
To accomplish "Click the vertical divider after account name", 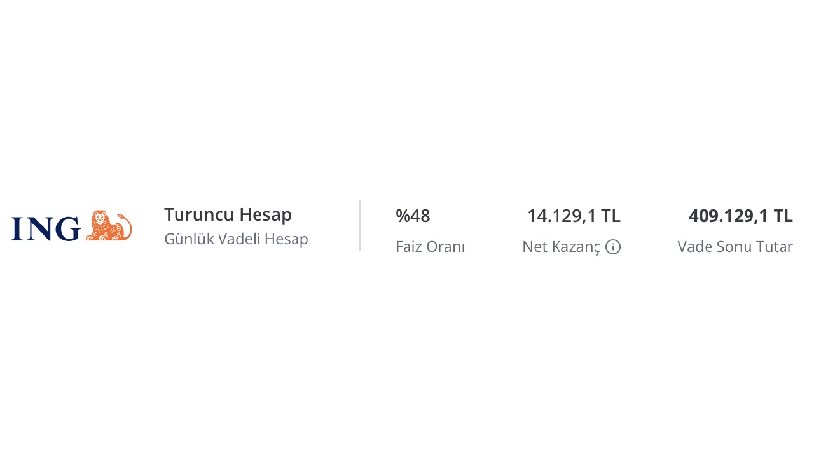I will point(360,225).
